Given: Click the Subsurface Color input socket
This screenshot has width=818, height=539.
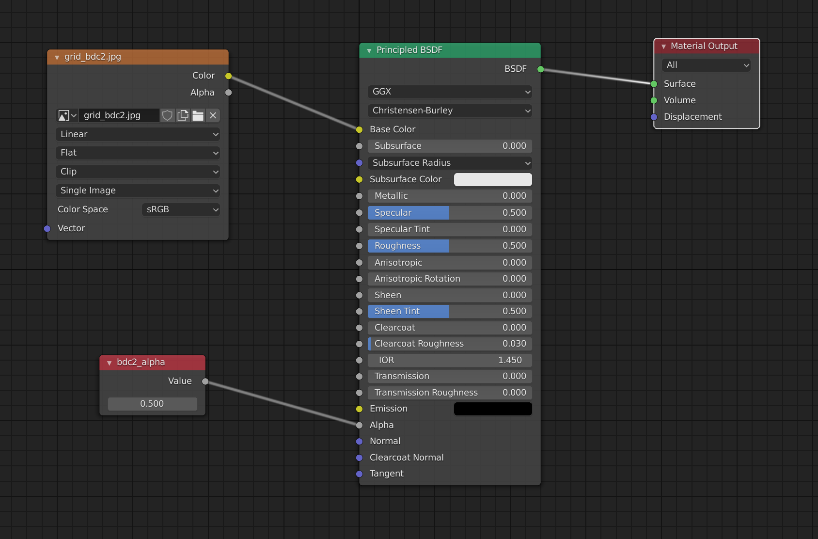Looking at the screenshot, I should 359,179.
